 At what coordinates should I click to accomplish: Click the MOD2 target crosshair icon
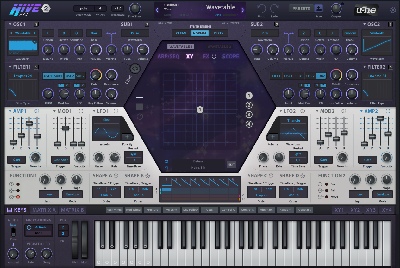(344, 111)
